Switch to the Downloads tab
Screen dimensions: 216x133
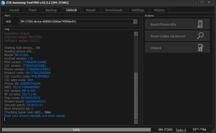114,10
